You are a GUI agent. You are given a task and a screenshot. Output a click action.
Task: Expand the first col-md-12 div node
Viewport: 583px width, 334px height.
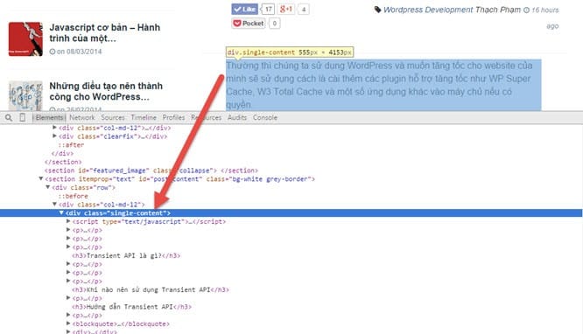tap(54, 128)
